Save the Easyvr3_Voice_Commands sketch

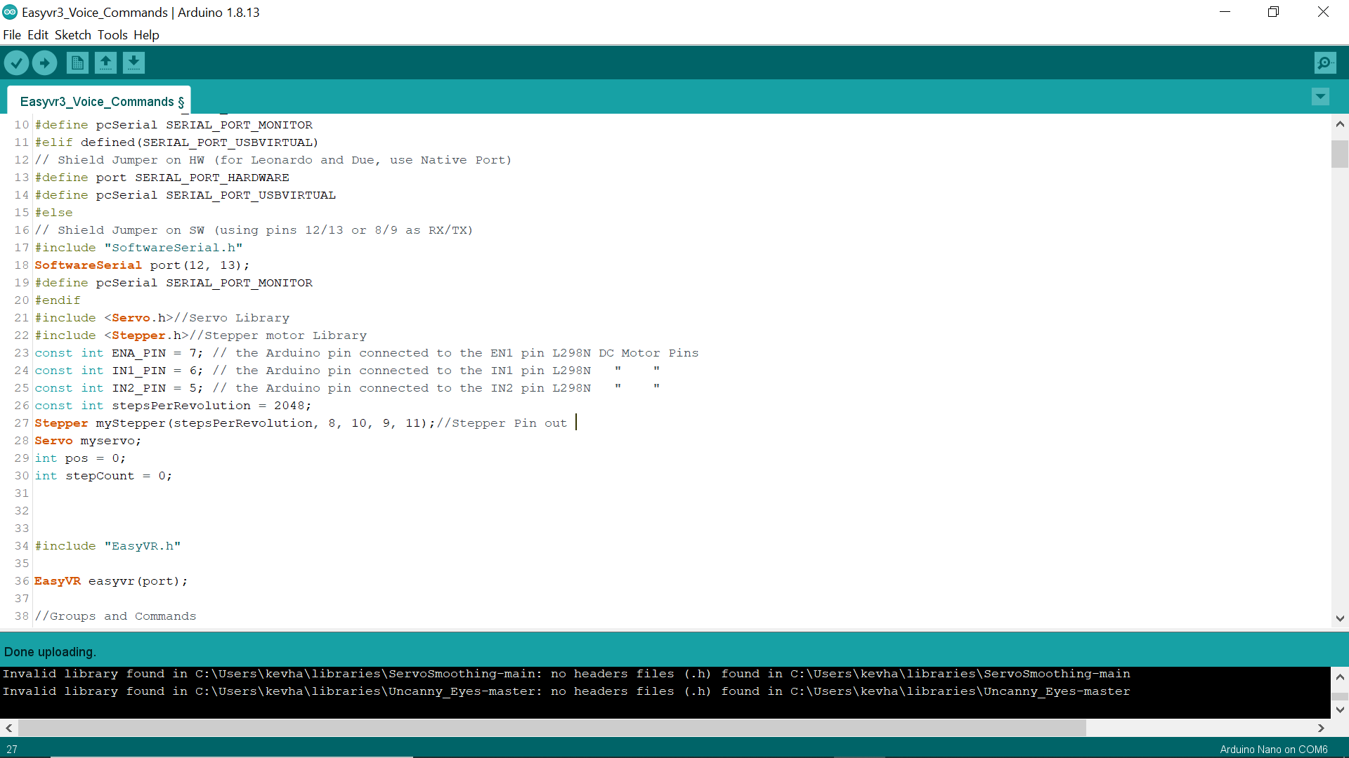(x=133, y=62)
